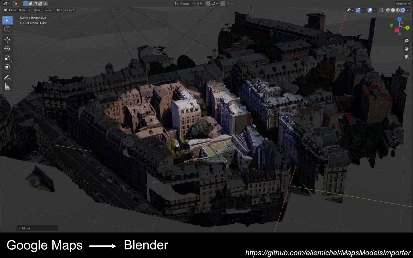Choose the Annotate pencil tool

[x=7, y=77]
